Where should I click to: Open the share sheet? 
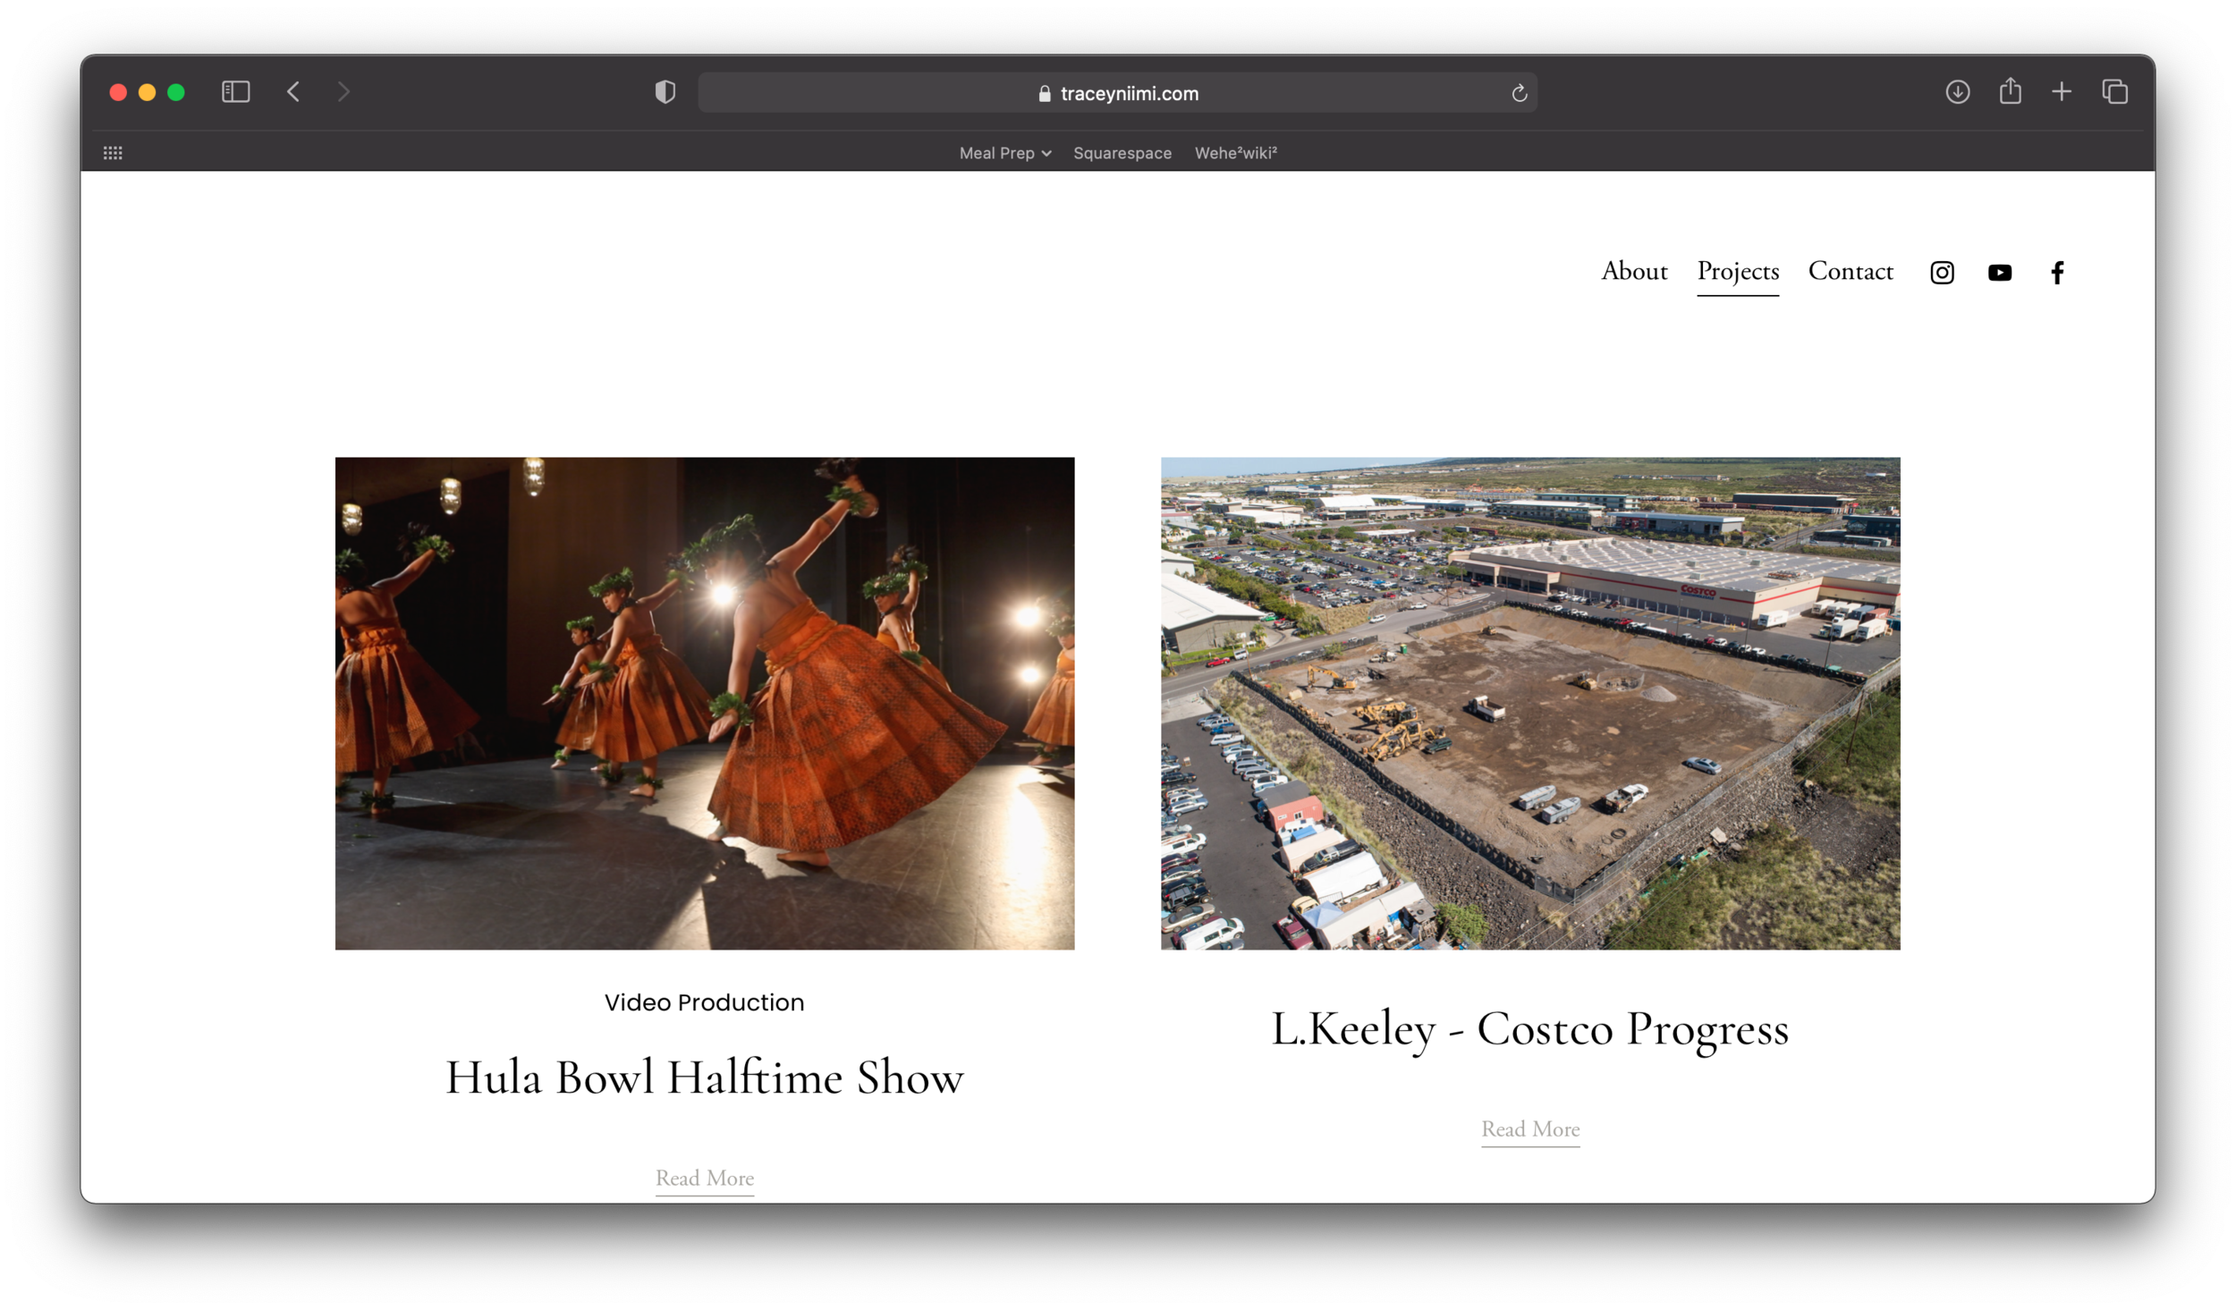click(2010, 91)
